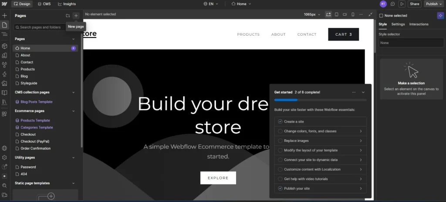The image size is (446, 202).
Task: Open the Assets image icon
Action: click(x=4, y=83)
